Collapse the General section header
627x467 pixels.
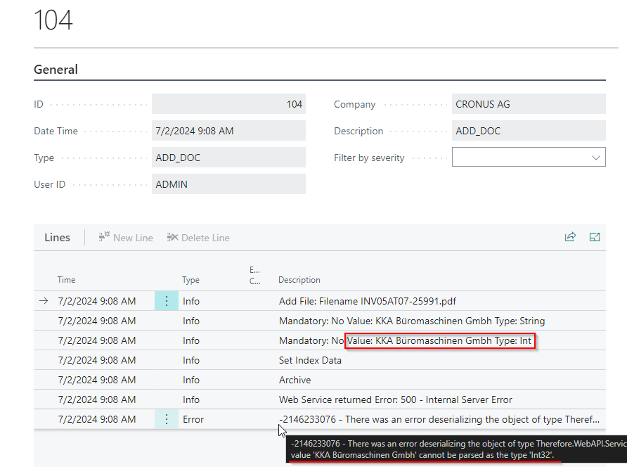pos(56,70)
